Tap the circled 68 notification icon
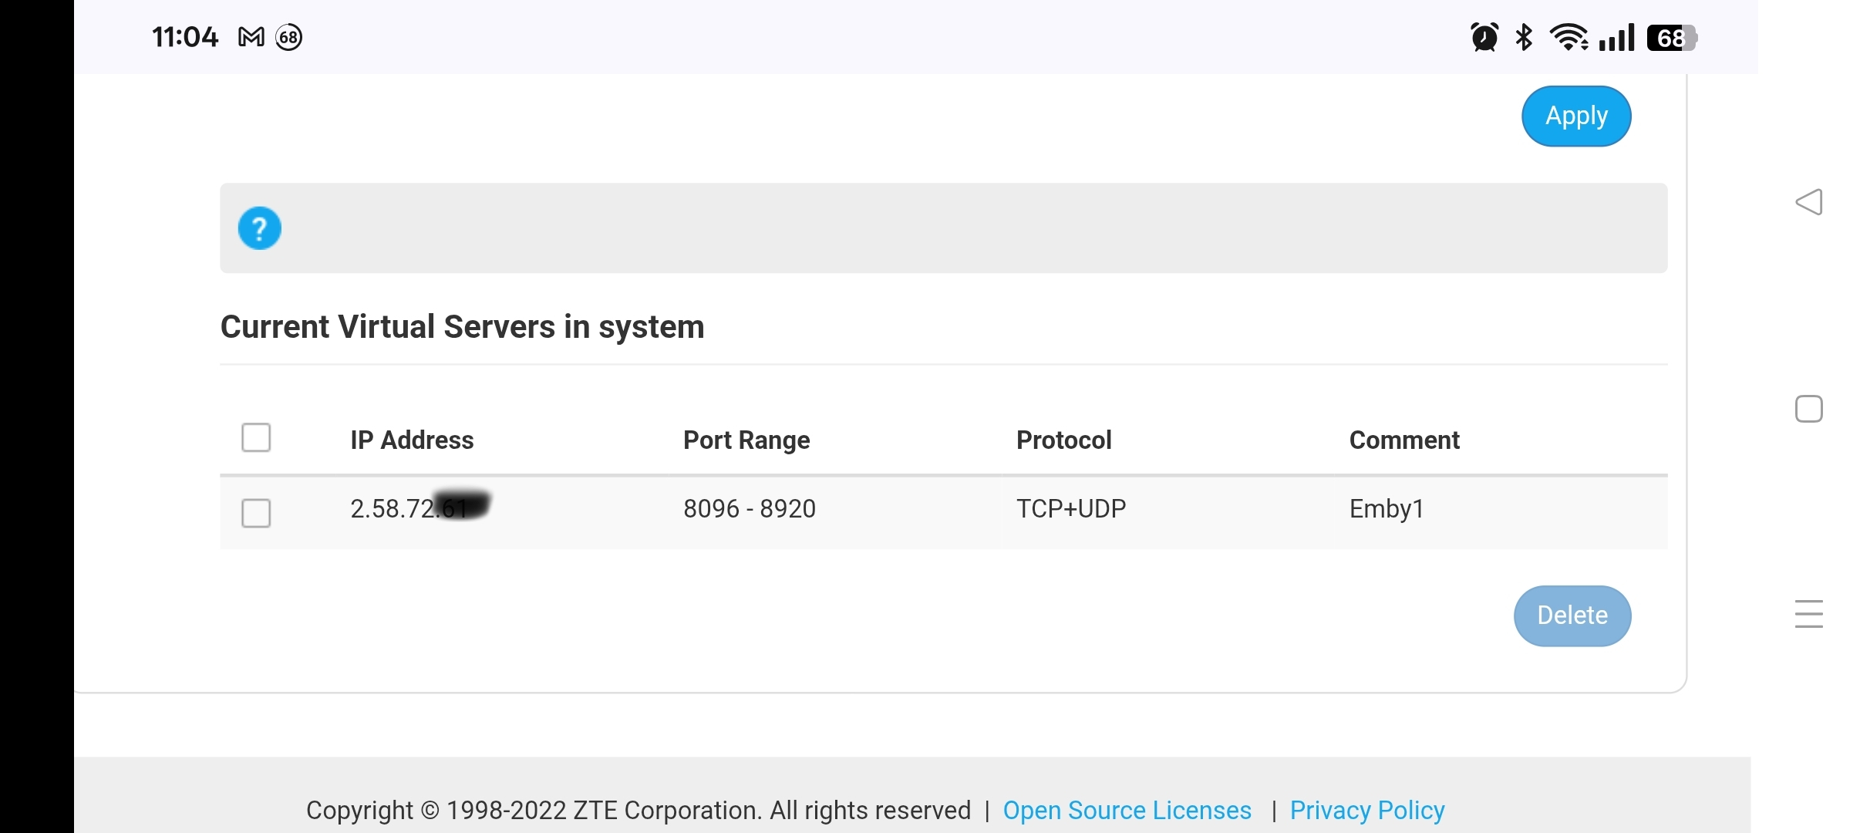This screenshot has height=833, width=1860. click(289, 37)
